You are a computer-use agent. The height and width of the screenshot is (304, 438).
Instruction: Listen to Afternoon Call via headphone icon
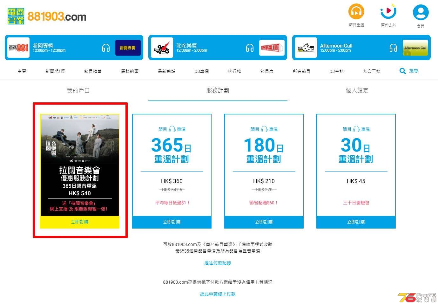point(393,48)
